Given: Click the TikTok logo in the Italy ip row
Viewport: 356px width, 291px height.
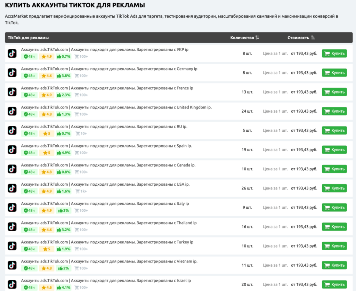Looking at the screenshot, I should coord(12,208).
